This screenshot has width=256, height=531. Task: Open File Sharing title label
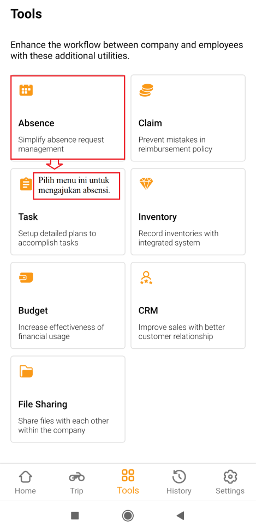43,404
